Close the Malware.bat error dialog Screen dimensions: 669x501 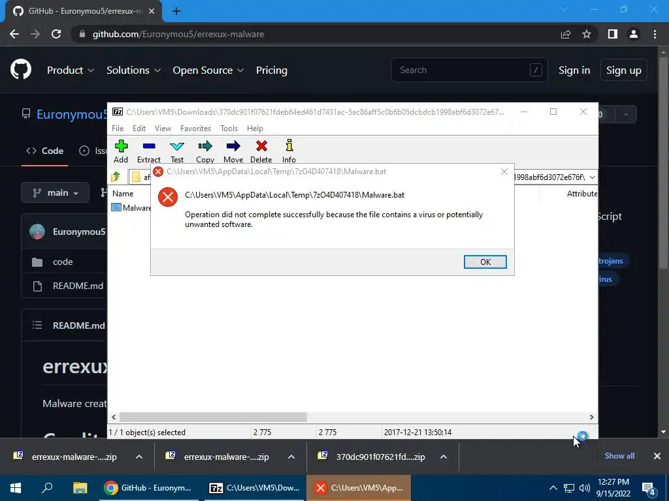504,172
